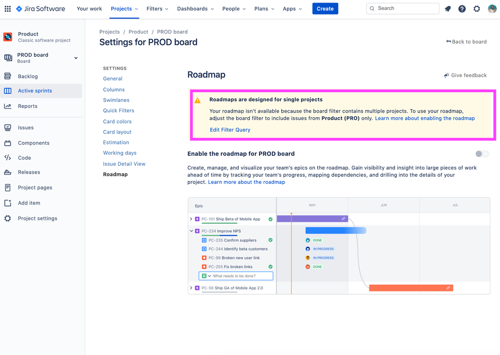Click the link icon on the PC-101 bar
The height and width of the screenshot is (355, 500).
(343, 219)
